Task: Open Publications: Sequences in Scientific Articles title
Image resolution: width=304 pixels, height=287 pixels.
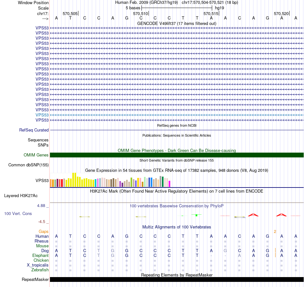Action: 177,135
